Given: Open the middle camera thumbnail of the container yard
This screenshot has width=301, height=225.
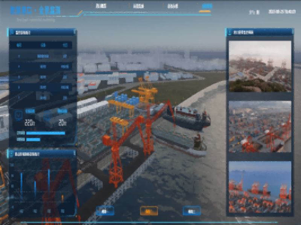Looking at the screenshot, I should click(x=260, y=126).
